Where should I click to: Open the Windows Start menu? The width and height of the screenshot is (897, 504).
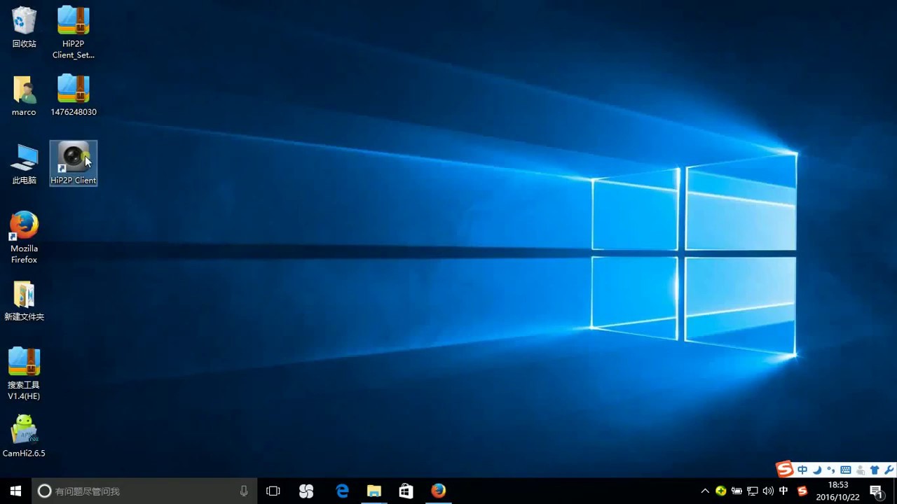pos(15,491)
